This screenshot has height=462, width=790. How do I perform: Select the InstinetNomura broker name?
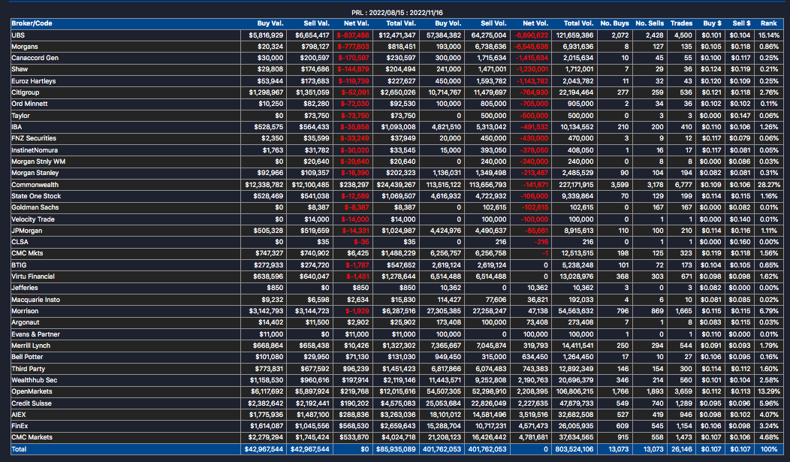(35, 150)
